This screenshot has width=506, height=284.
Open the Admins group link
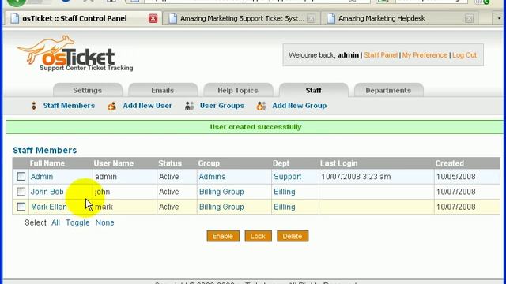pos(212,177)
